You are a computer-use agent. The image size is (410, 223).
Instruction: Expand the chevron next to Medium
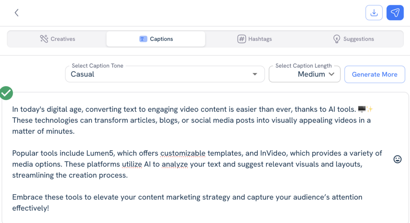(x=331, y=74)
